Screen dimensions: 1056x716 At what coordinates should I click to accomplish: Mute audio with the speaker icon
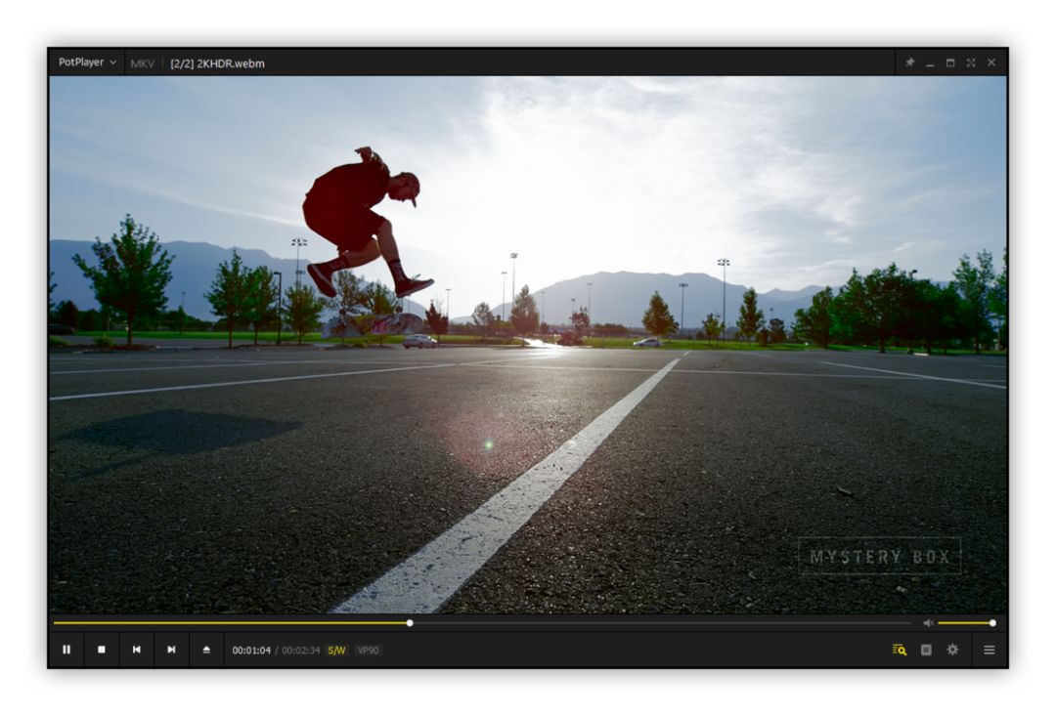tap(928, 624)
